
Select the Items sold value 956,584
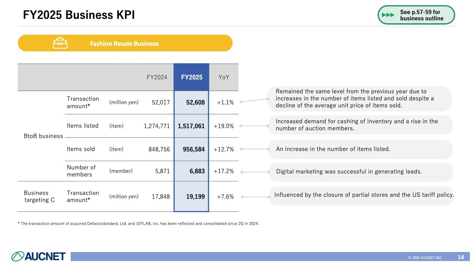tap(194, 149)
